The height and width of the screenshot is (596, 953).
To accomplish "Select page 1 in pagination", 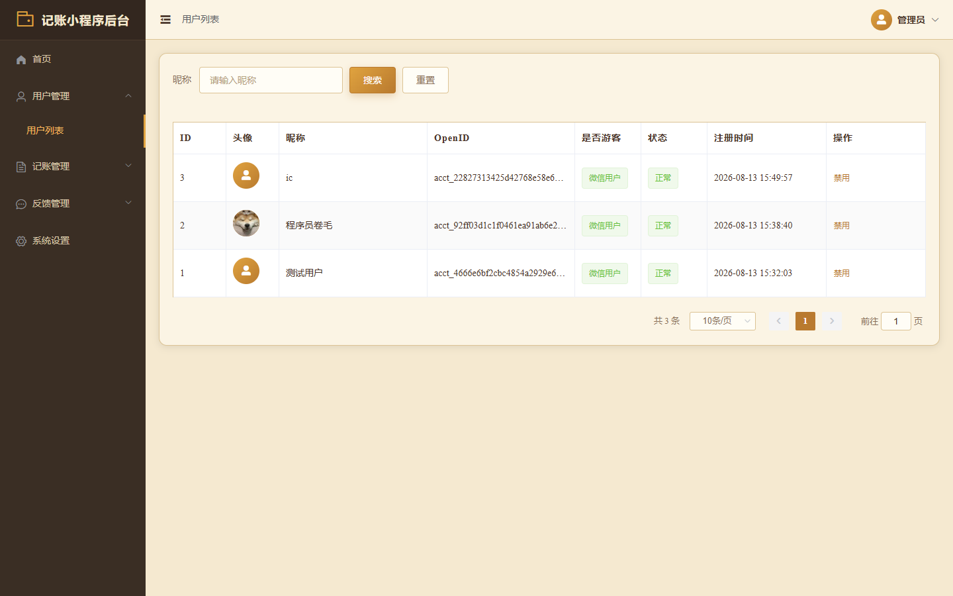I will click(805, 321).
